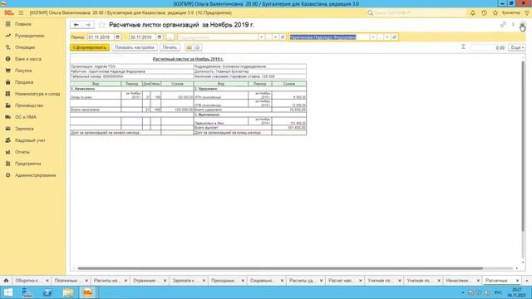Image resolution: width=532 pixels, height=299 pixels.
Task: Click the ОС и НМА truck icon
Action: [7, 117]
